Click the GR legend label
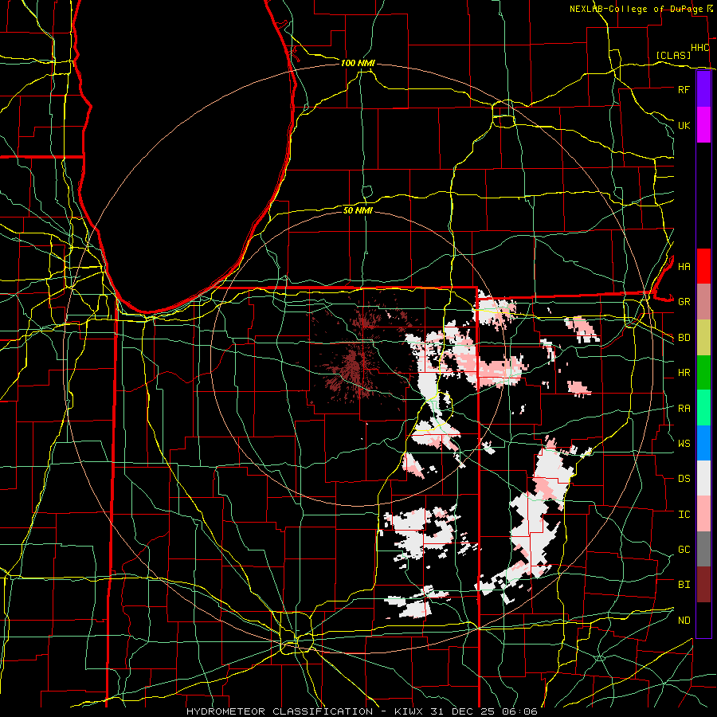Viewport: 717px width, 717px height. click(684, 302)
